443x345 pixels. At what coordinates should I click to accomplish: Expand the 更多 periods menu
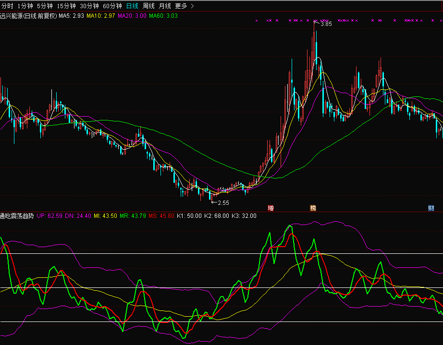pyautogui.click(x=184, y=6)
